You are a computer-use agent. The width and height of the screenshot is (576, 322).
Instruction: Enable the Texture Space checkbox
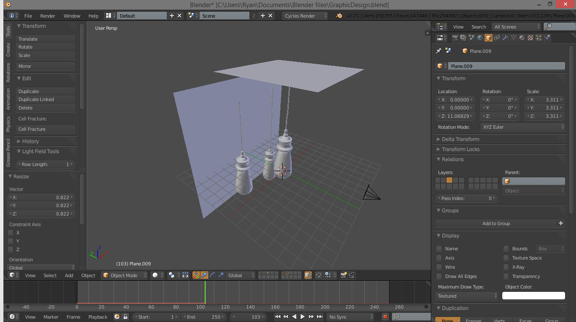pyautogui.click(x=506, y=257)
